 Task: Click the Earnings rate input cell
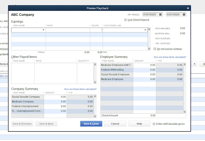pyautogui.click(x=68, y=30)
